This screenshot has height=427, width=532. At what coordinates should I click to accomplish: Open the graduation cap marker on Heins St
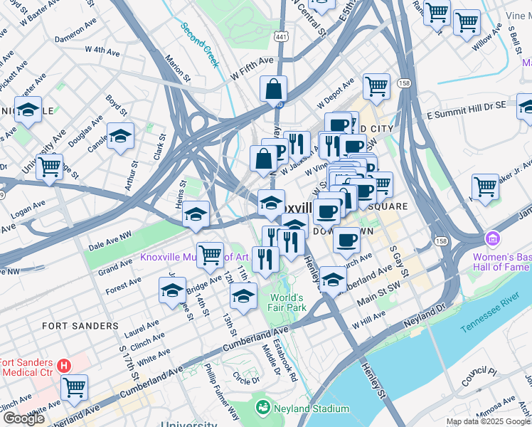coord(196,216)
